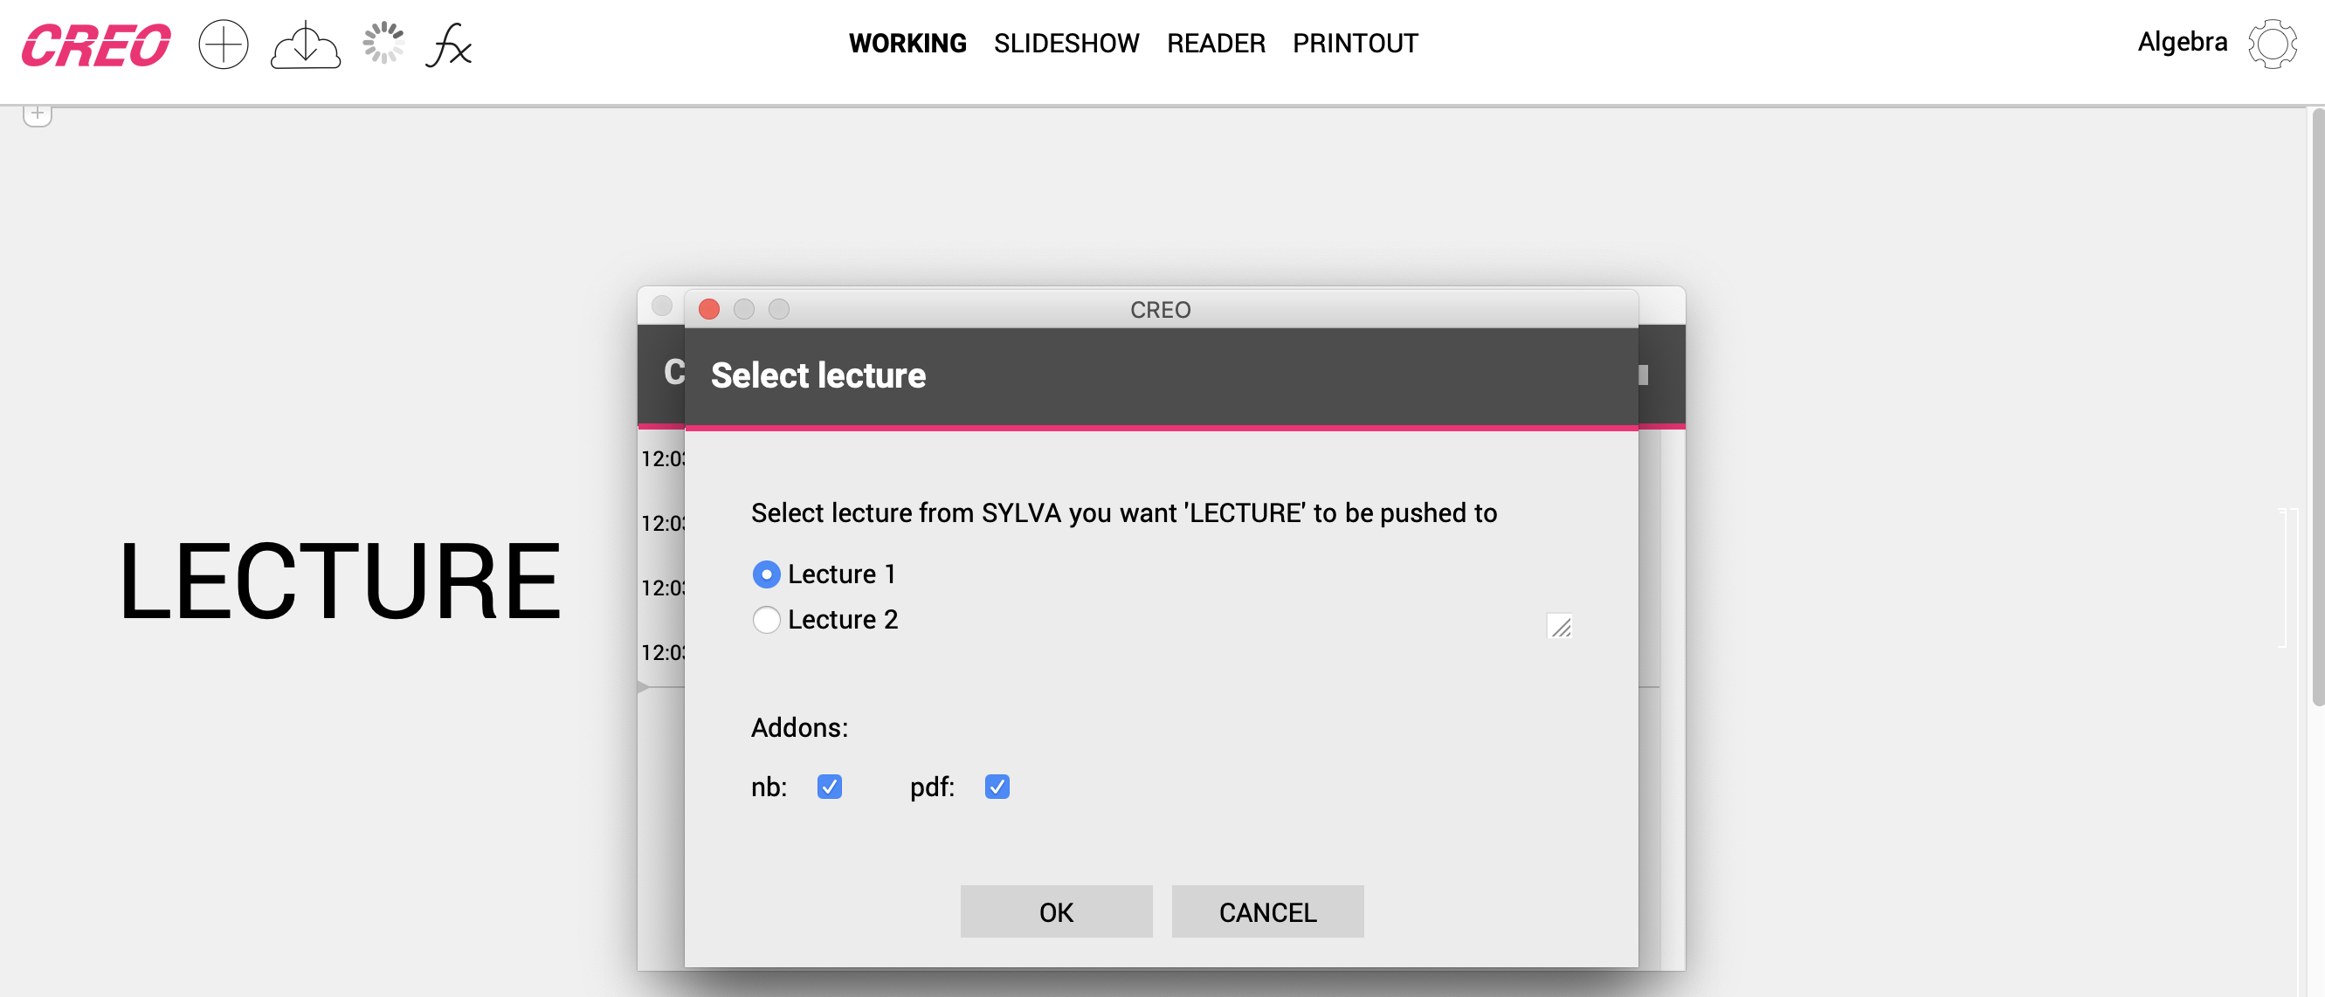Confirm with the OK button
The height and width of the screenshot is (997, 2325).
pyautogui.click(x=1055, y=912)
